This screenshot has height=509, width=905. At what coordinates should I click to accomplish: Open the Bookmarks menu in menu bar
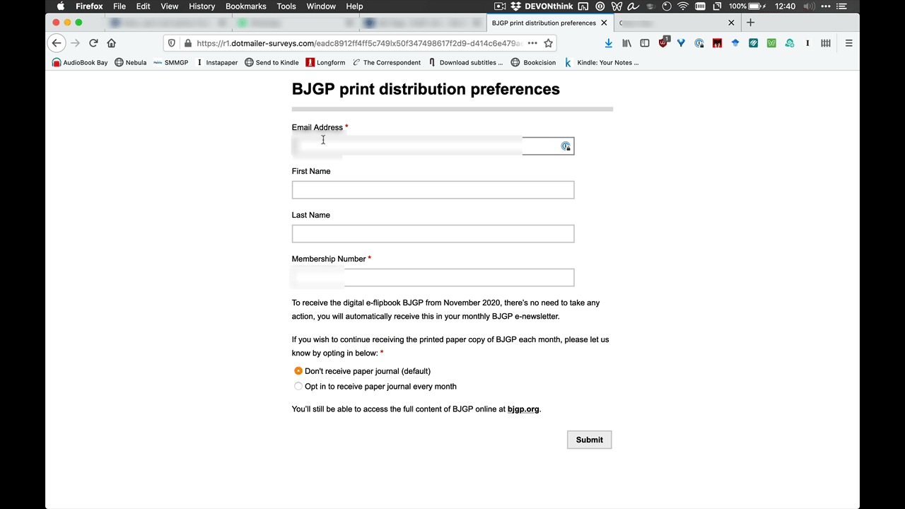pyautogui.click(x=245, y=6)
